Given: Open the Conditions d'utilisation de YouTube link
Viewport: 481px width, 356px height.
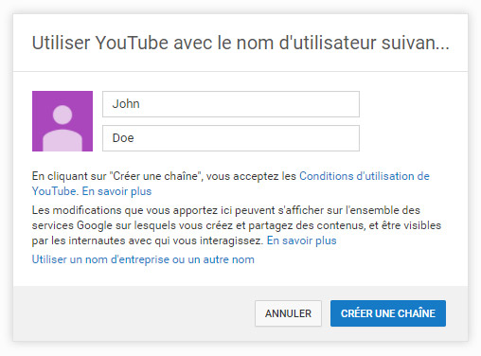Looking at the screenshot, I should 365,176.
